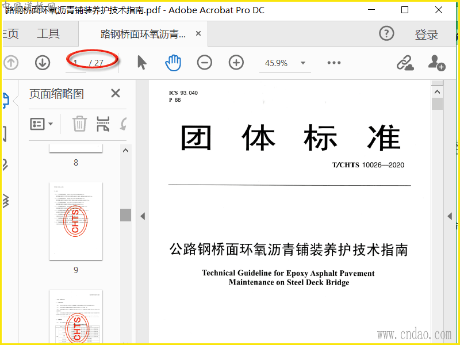Switch to the 主页 tab
This screenshot has width=460, height=345.
coord(10,34)
